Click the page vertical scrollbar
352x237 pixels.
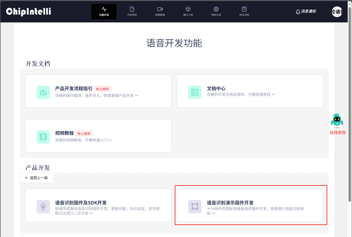[x=350, y=107]
